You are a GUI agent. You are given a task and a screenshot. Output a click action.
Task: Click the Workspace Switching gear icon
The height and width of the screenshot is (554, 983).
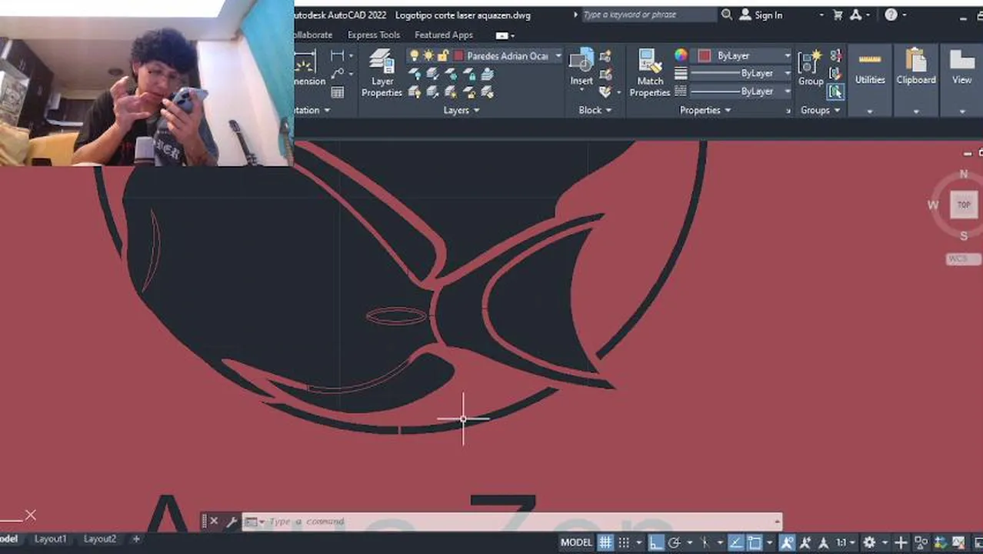pos(869,542)
